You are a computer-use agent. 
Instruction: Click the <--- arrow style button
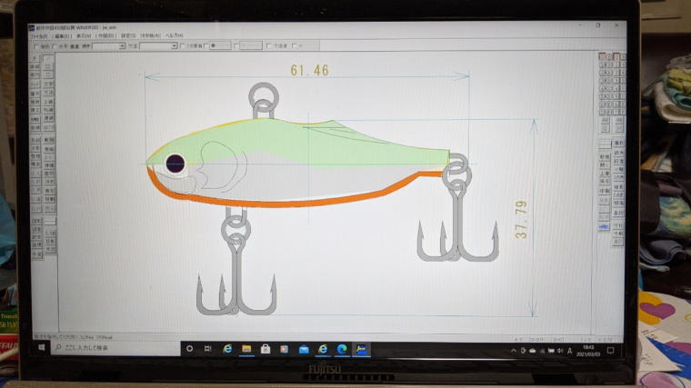coord(251,45)
